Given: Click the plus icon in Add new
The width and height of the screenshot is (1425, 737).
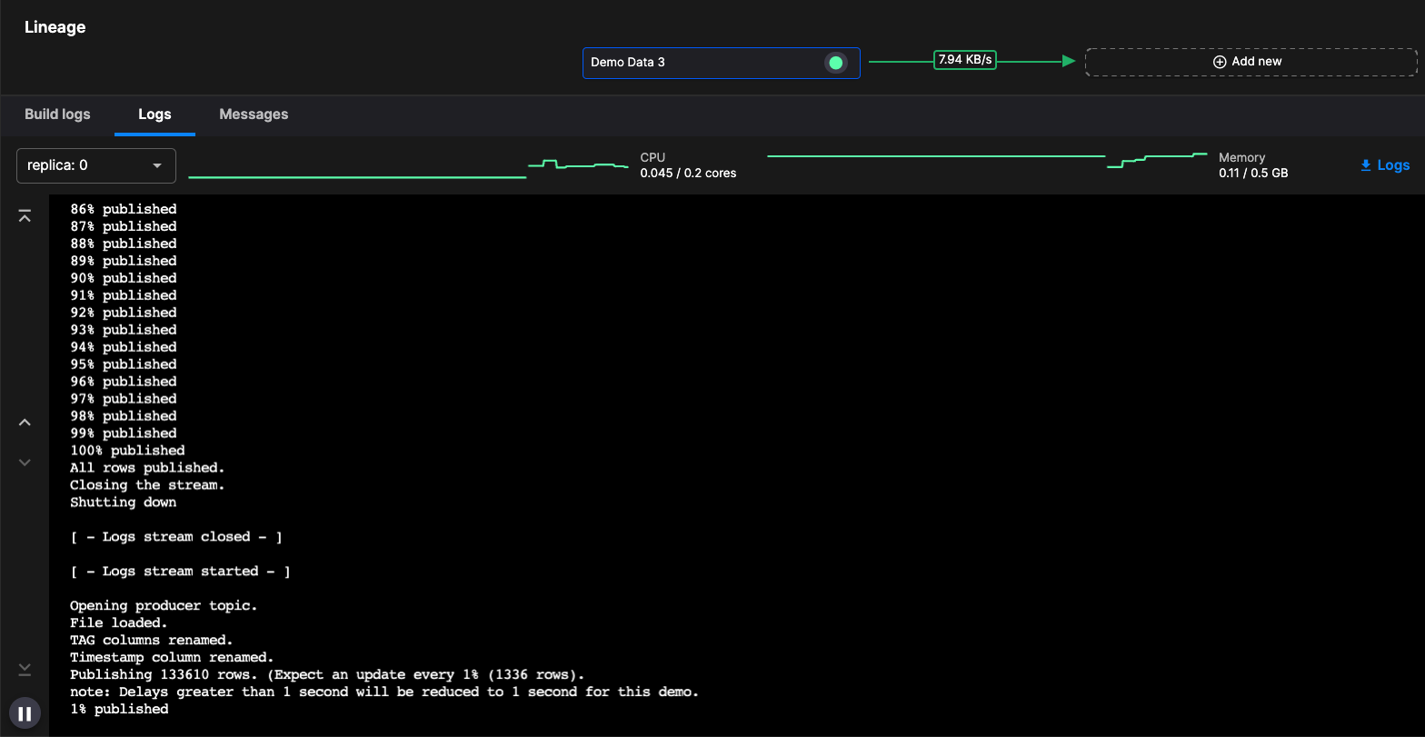Looking at the screenshot, I should point(1220,62).
